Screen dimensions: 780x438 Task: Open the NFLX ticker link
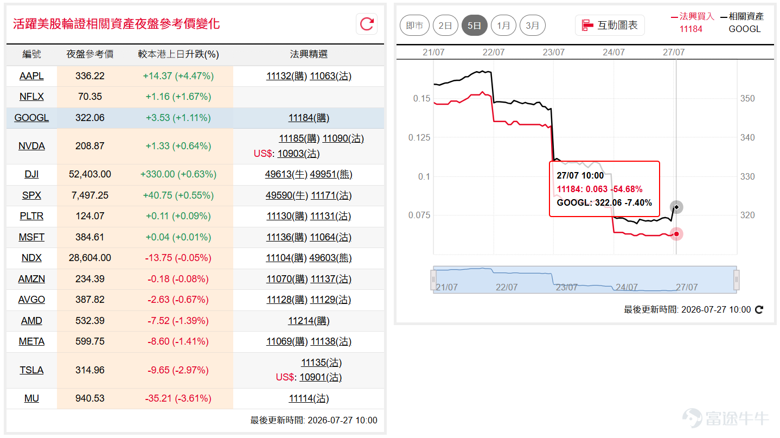[31, 97]
